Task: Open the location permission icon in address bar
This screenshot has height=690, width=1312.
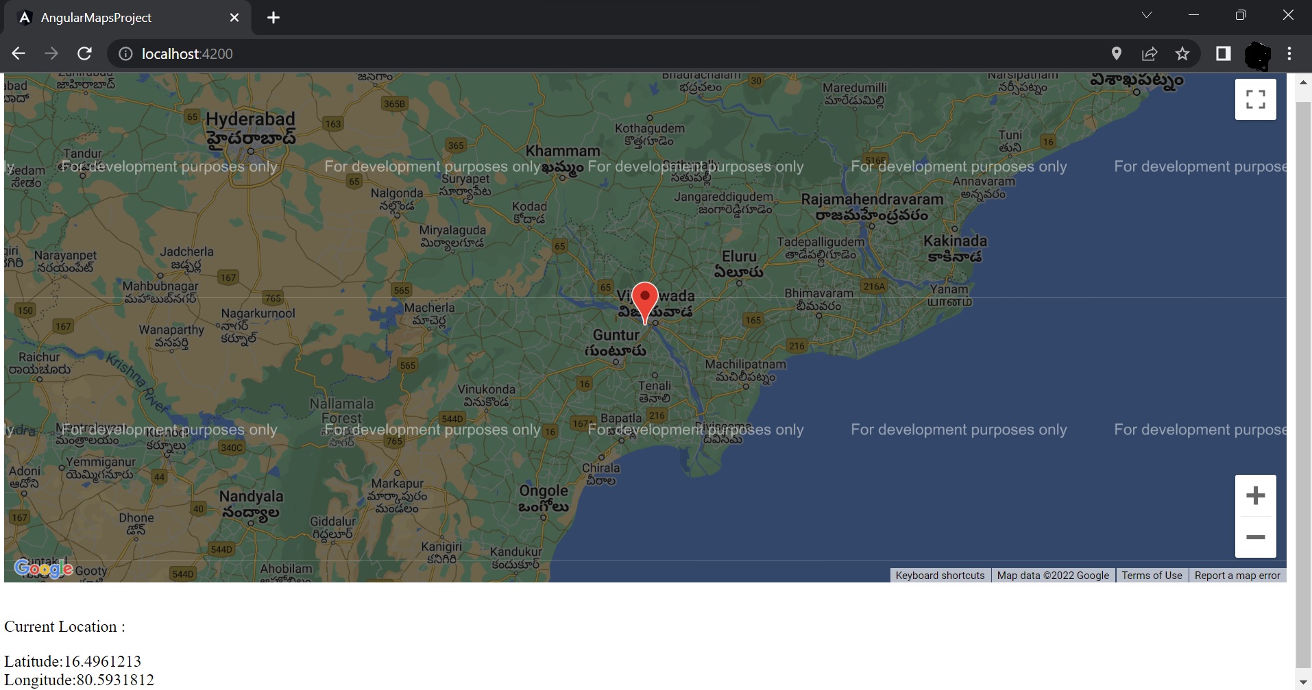Action: pos(1116,53)
